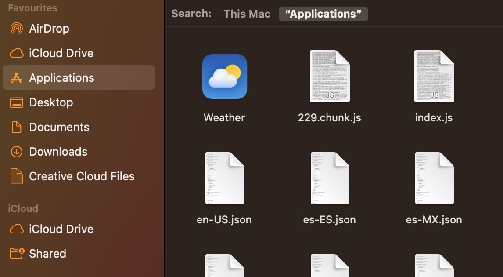The image size is (503, 277).
Task: Select Creative Cloud Files in sidebar
Action: point(82,176)
